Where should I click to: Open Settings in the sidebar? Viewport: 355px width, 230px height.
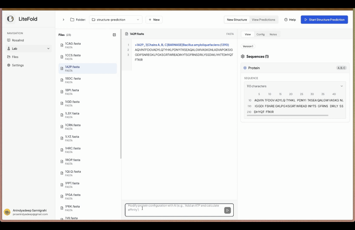click(x=17, y=65)
